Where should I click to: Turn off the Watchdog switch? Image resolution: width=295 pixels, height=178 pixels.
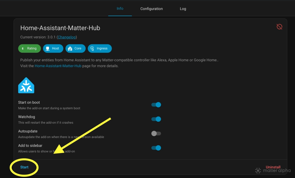(x=156, y=119)
